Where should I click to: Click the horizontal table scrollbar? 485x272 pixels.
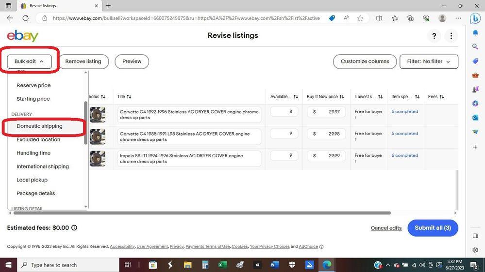coord(202,213)
